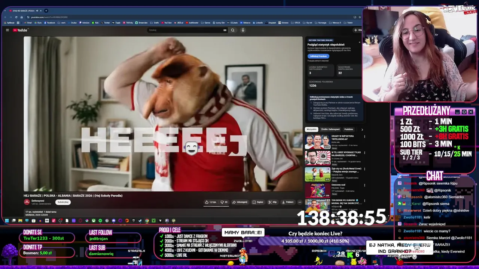Click Pobierz download button
Image resolution: width=479 pixels, height=269 pixels.
[x=288, y=202]
